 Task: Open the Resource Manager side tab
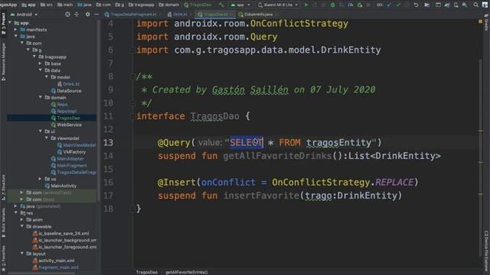click(x=3, y=61)
